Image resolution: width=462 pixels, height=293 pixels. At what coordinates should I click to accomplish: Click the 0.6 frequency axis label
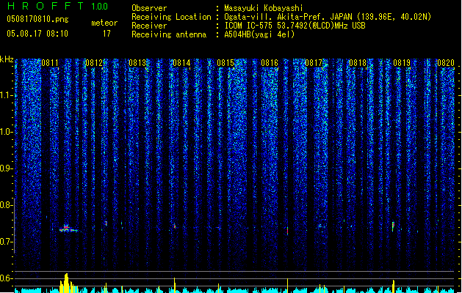click(7, 278)
